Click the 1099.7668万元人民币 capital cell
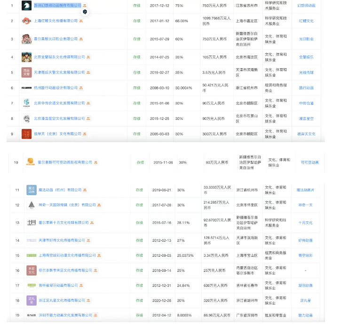The height and width of the screenshot is (324, 341). point(216,21)
